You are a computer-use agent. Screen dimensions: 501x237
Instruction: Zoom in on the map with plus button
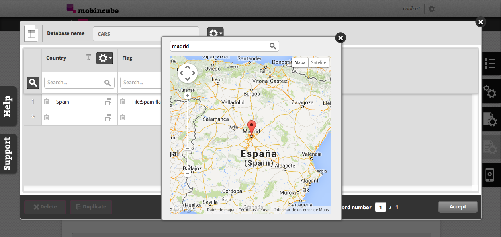[x=188, y=96]
